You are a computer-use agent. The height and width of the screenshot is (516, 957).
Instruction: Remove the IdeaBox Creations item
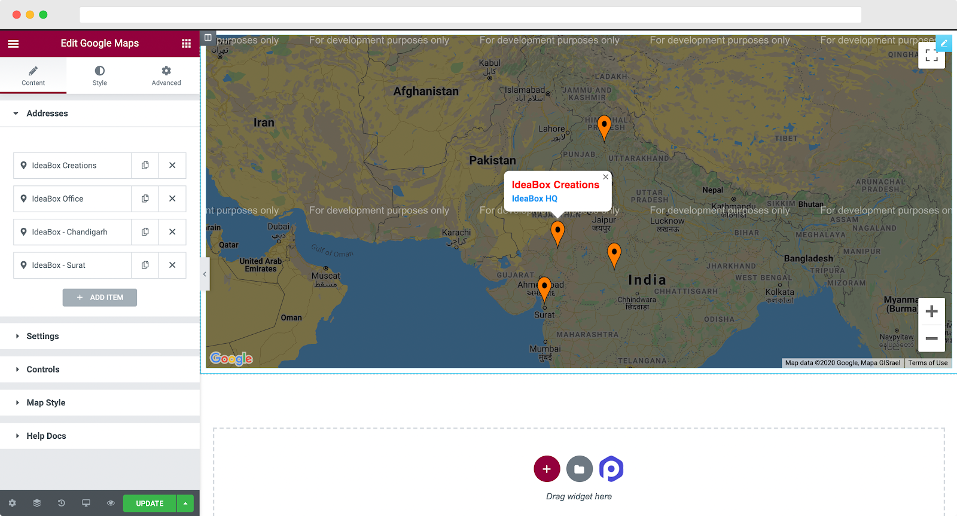pos(172,166)
